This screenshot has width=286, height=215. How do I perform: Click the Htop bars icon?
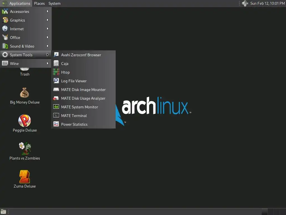click(x=56, y=72)
